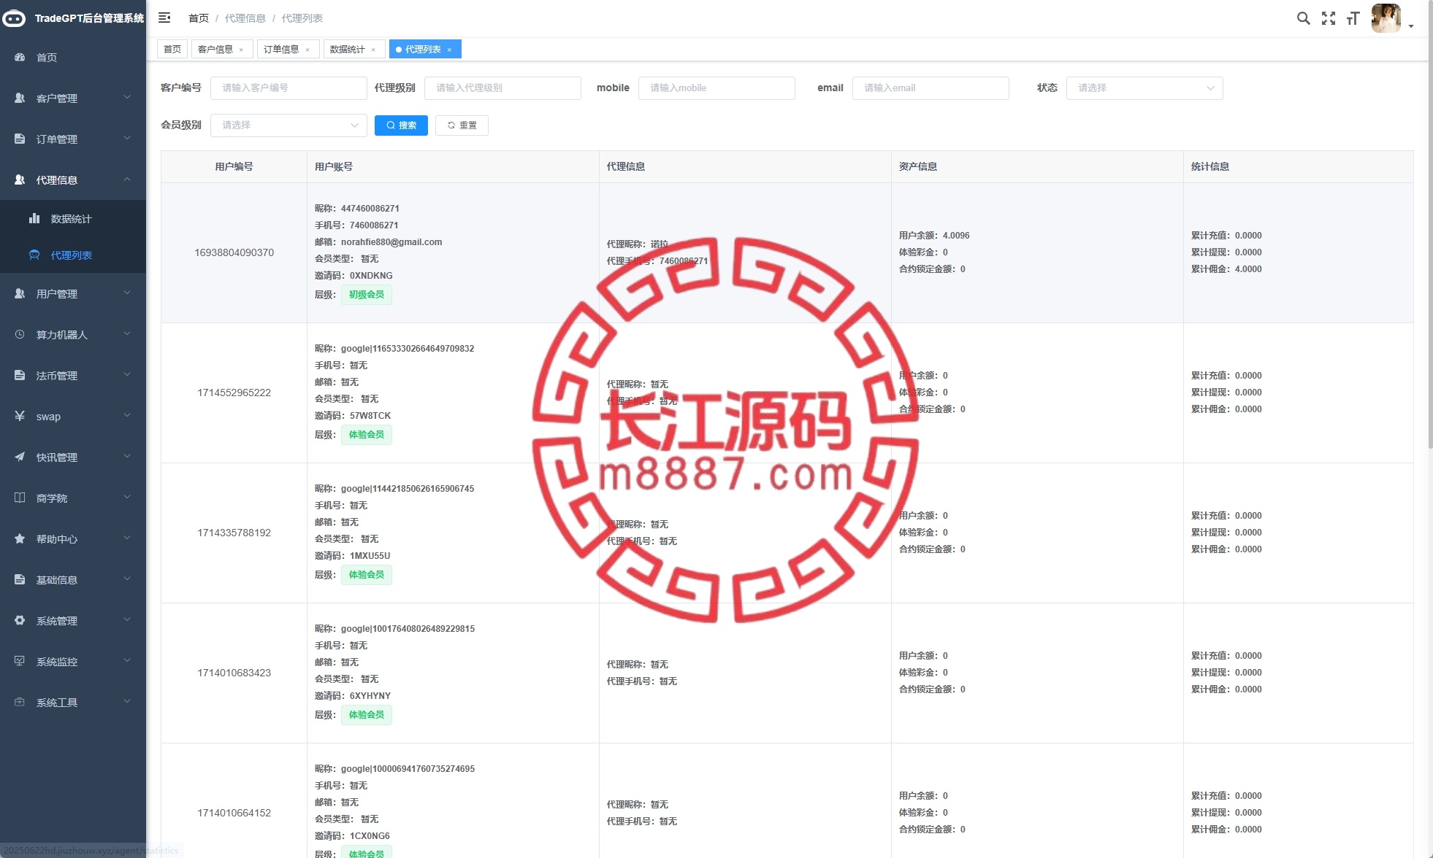The height and width of the screenshot is (858, 1433).
Task: Focus the mobile input field
Action: coord(716,88)
